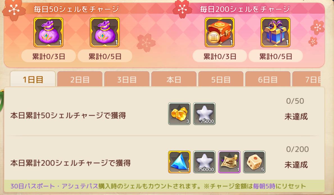Tap the 750000 silver star reward icon

[x=204, y=162]
